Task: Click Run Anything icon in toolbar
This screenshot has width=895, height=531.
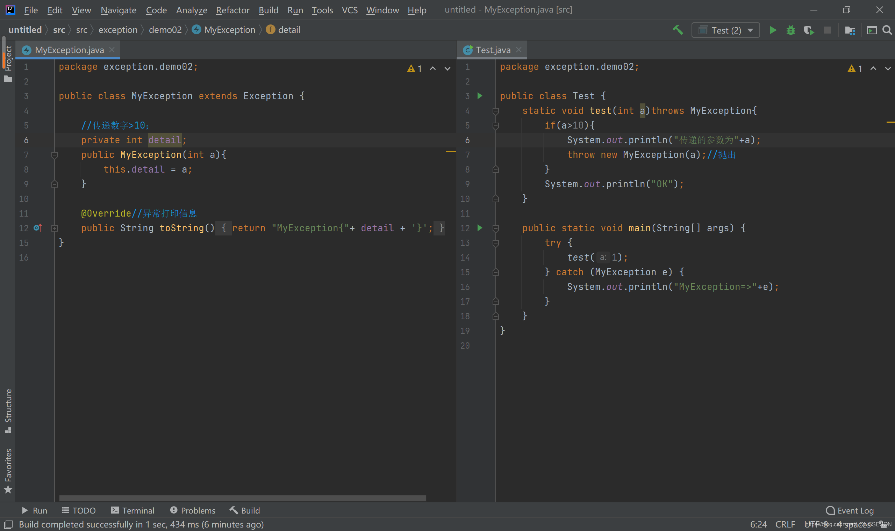Action: [871, 30]
